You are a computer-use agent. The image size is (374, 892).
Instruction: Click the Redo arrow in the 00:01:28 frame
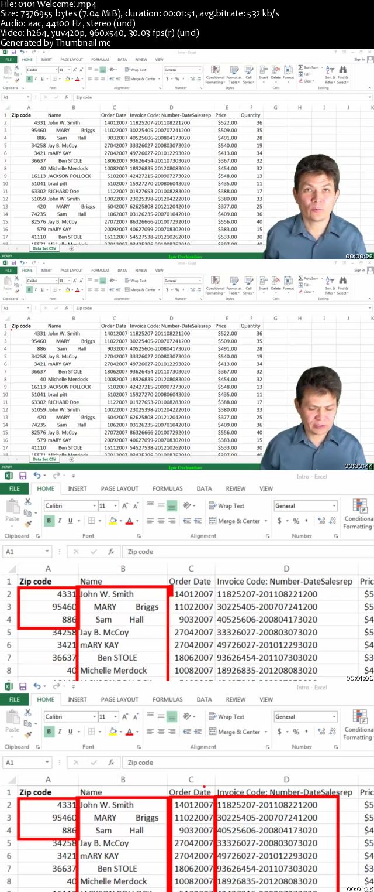[x=57, y=686]
